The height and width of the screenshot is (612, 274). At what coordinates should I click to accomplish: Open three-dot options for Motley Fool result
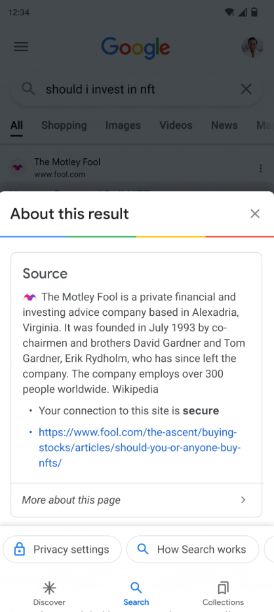[260, 168]
